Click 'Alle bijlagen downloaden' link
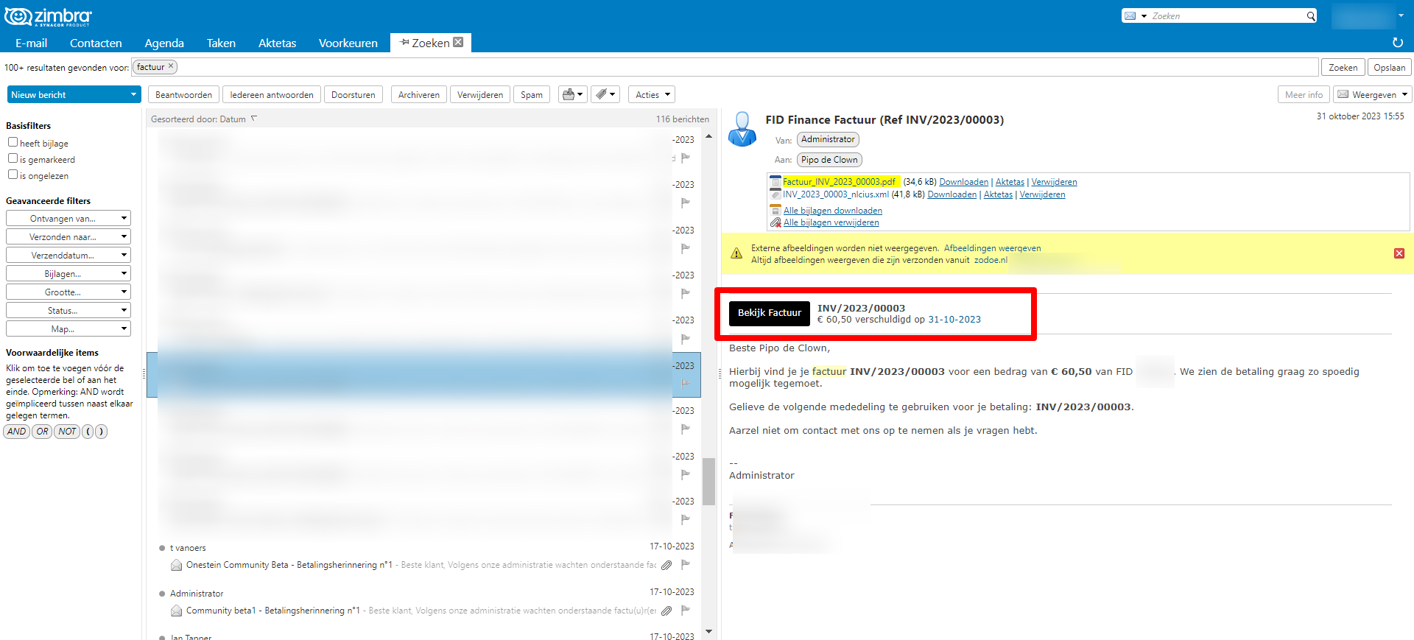The width and height of the screenshot is (1414, 640). [x=832, y=211]
